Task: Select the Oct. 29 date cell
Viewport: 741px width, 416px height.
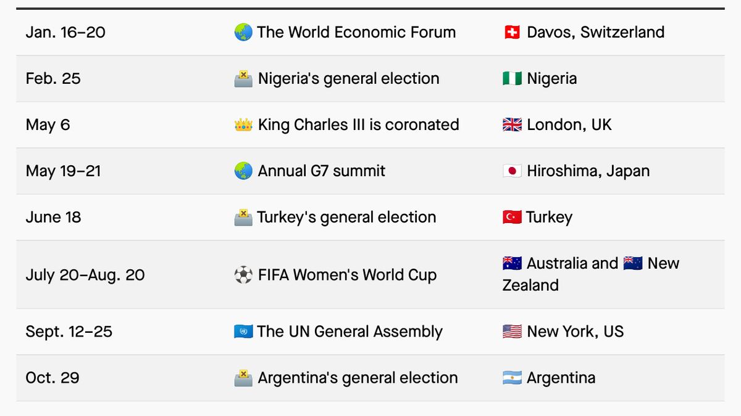Action: pyautogui.click(x=52, y=378)
